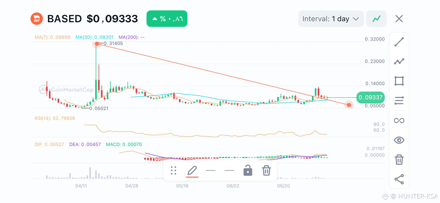Click the green percent change badge
Image resolution: width=440 pixels, height=203 pixels.
coord(167,19)
